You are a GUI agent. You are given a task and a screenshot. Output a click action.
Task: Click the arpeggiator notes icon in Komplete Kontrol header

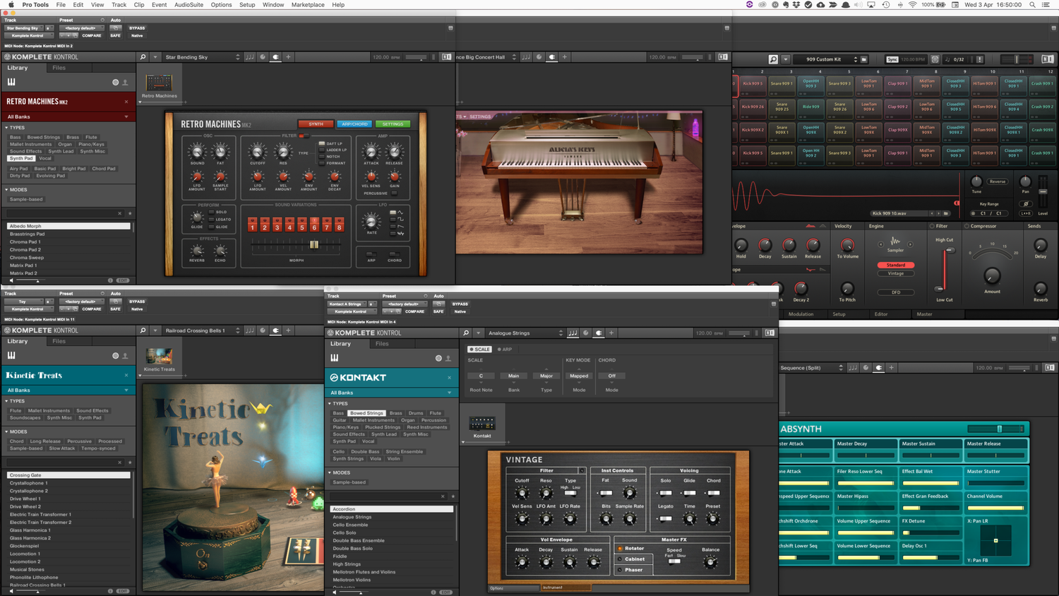251,56
